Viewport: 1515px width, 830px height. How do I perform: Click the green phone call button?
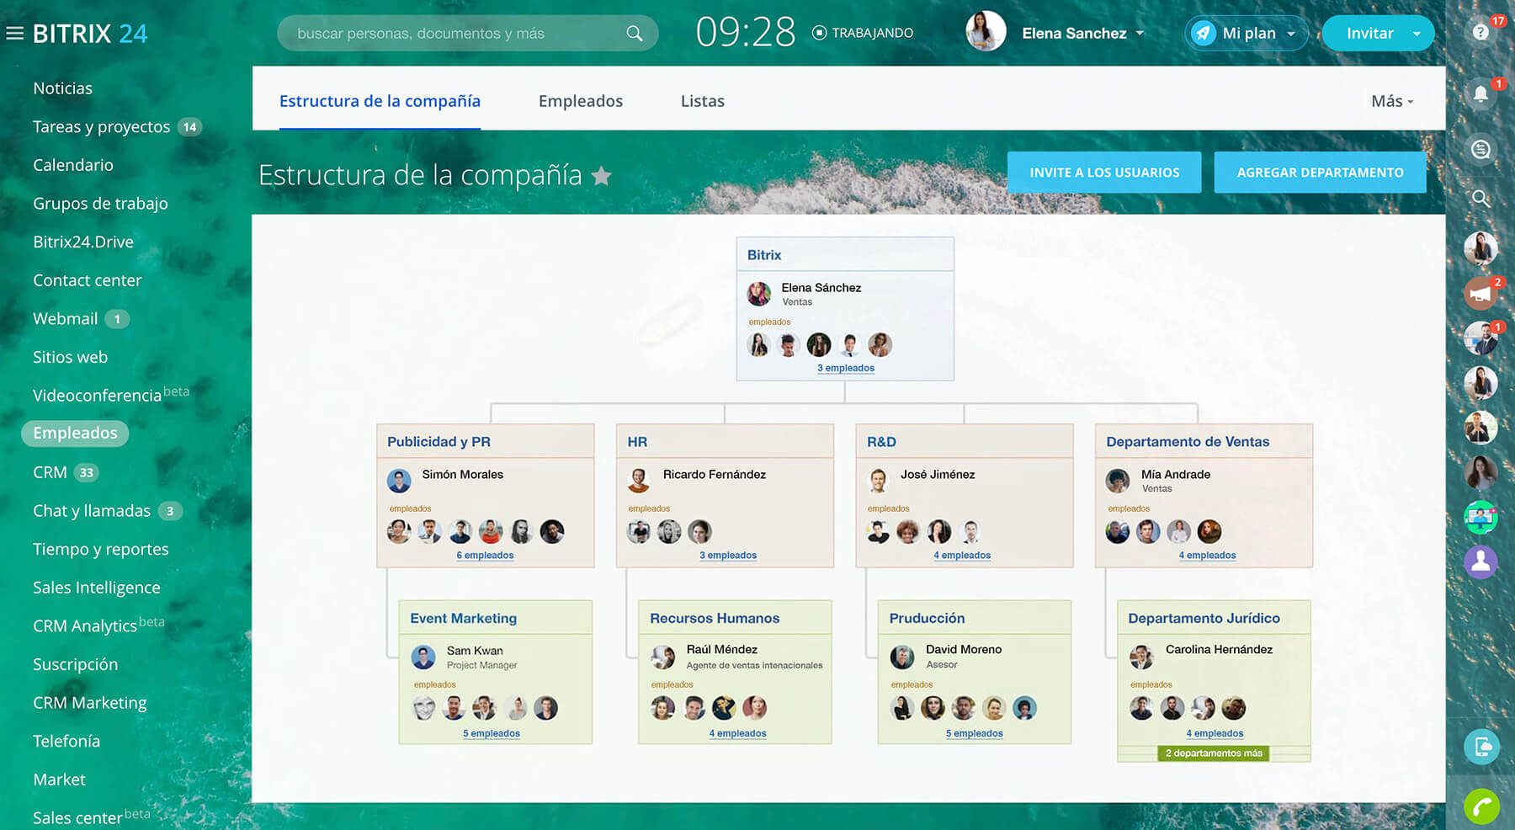[x=1481, y=806]
